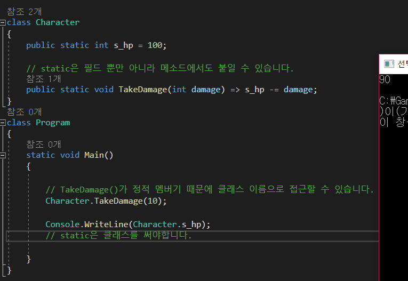
Task: Click the TakeDamage method name in its definition
Action: [x=143, y=90]
